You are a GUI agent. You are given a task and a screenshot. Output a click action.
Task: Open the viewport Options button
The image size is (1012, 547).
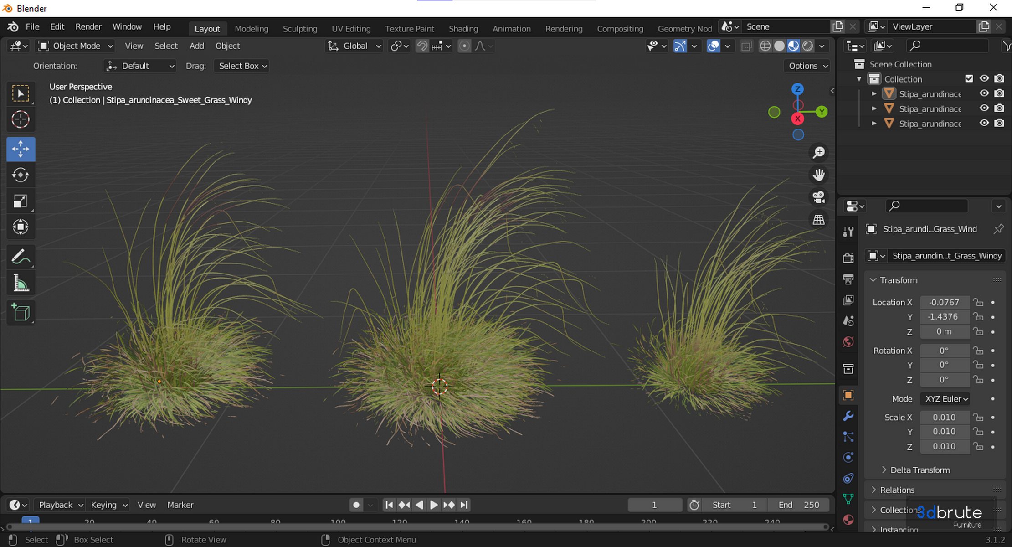(x=807, y=66)
